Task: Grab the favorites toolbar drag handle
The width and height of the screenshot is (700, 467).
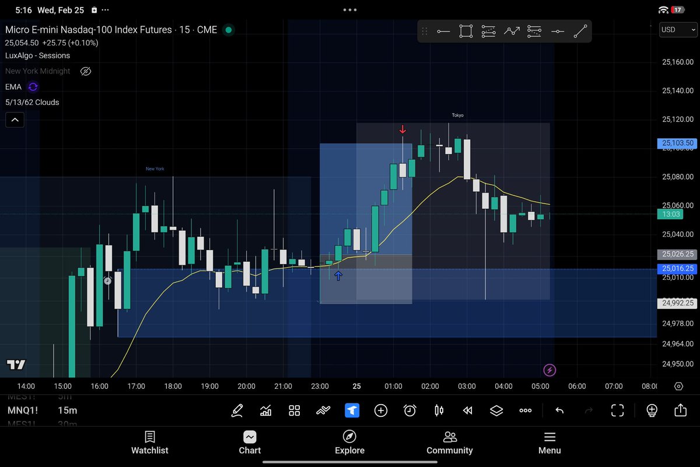Action: click(425, 31)
